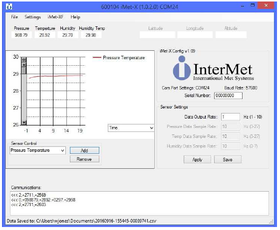This screenshot has width=280, height=230.
Task: Click the Apply button
Action: pyautogui.click(x=197, y=159)
